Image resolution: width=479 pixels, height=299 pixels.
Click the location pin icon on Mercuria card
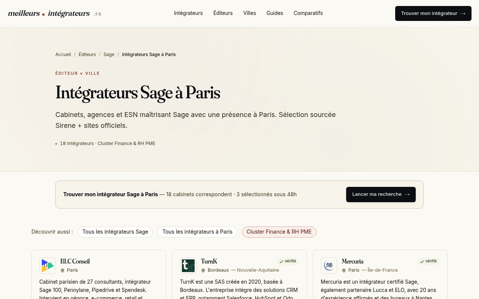pos(344,271)
